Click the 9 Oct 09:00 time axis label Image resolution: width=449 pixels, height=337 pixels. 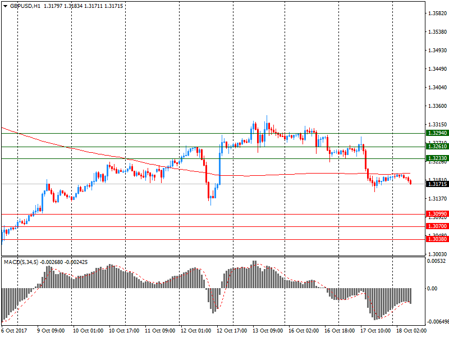(51, 331)
